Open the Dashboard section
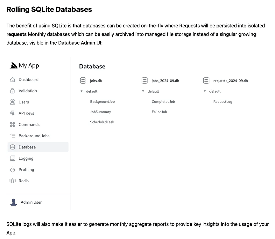 pyautogui.click(x=13, y=79)
